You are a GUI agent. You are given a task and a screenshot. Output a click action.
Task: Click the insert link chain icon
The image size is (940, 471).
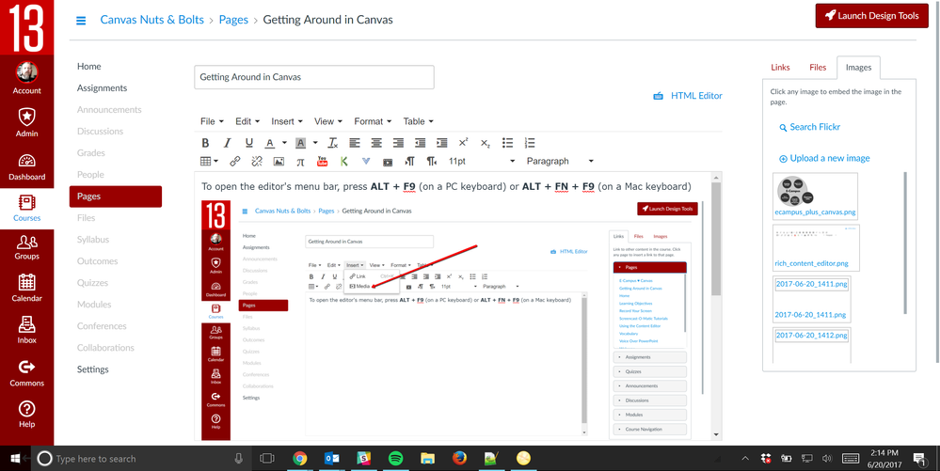[234, 162]
